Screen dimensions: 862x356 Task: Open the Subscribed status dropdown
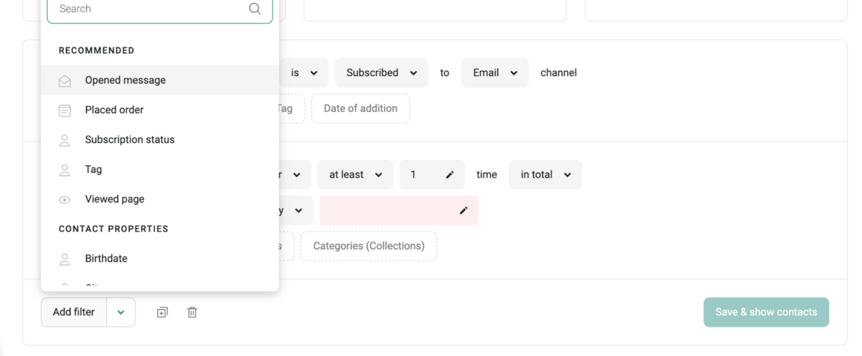tap(381, 73)
